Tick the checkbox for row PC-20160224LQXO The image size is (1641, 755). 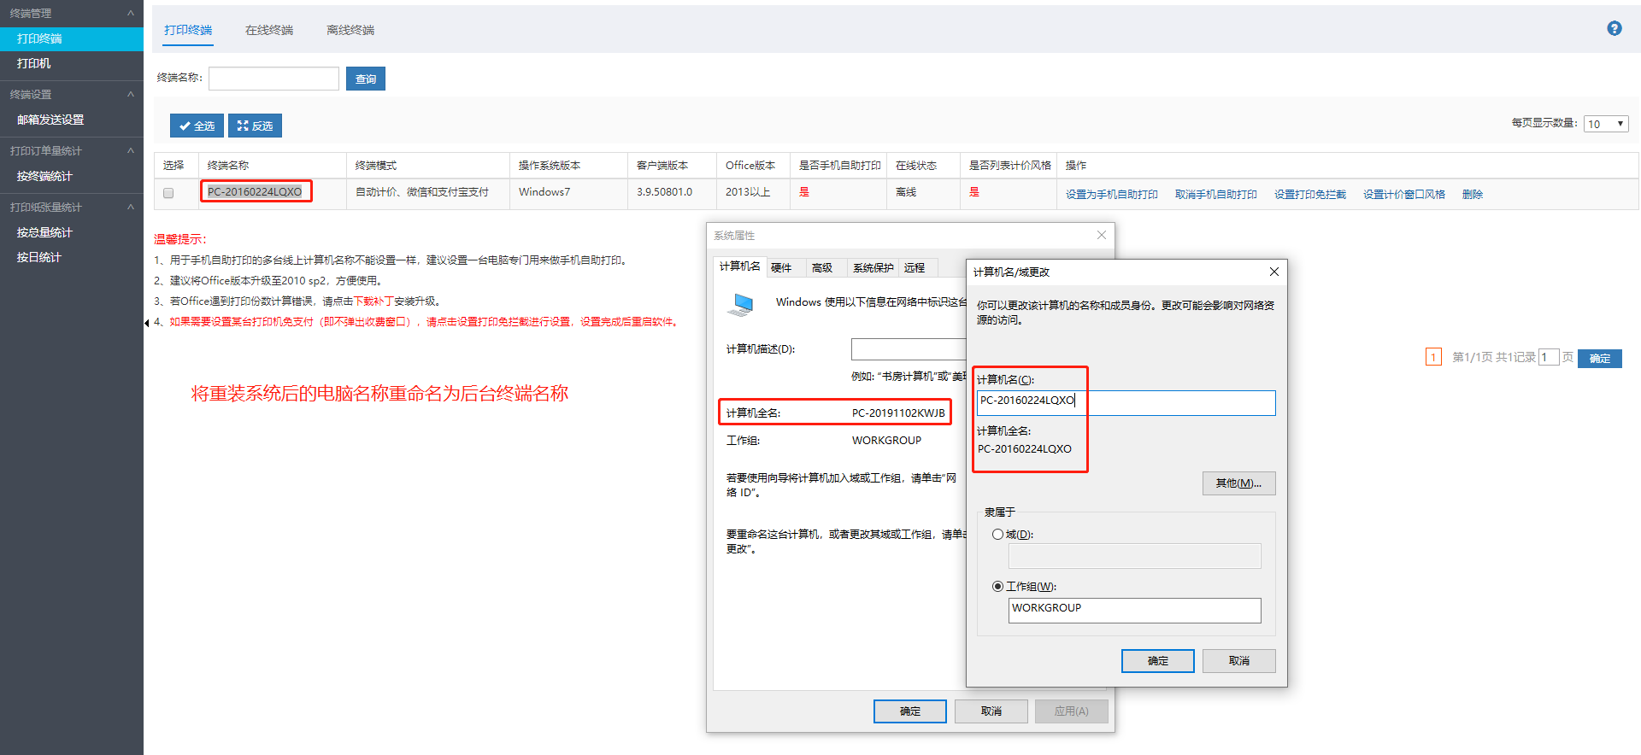pos(168,193)
